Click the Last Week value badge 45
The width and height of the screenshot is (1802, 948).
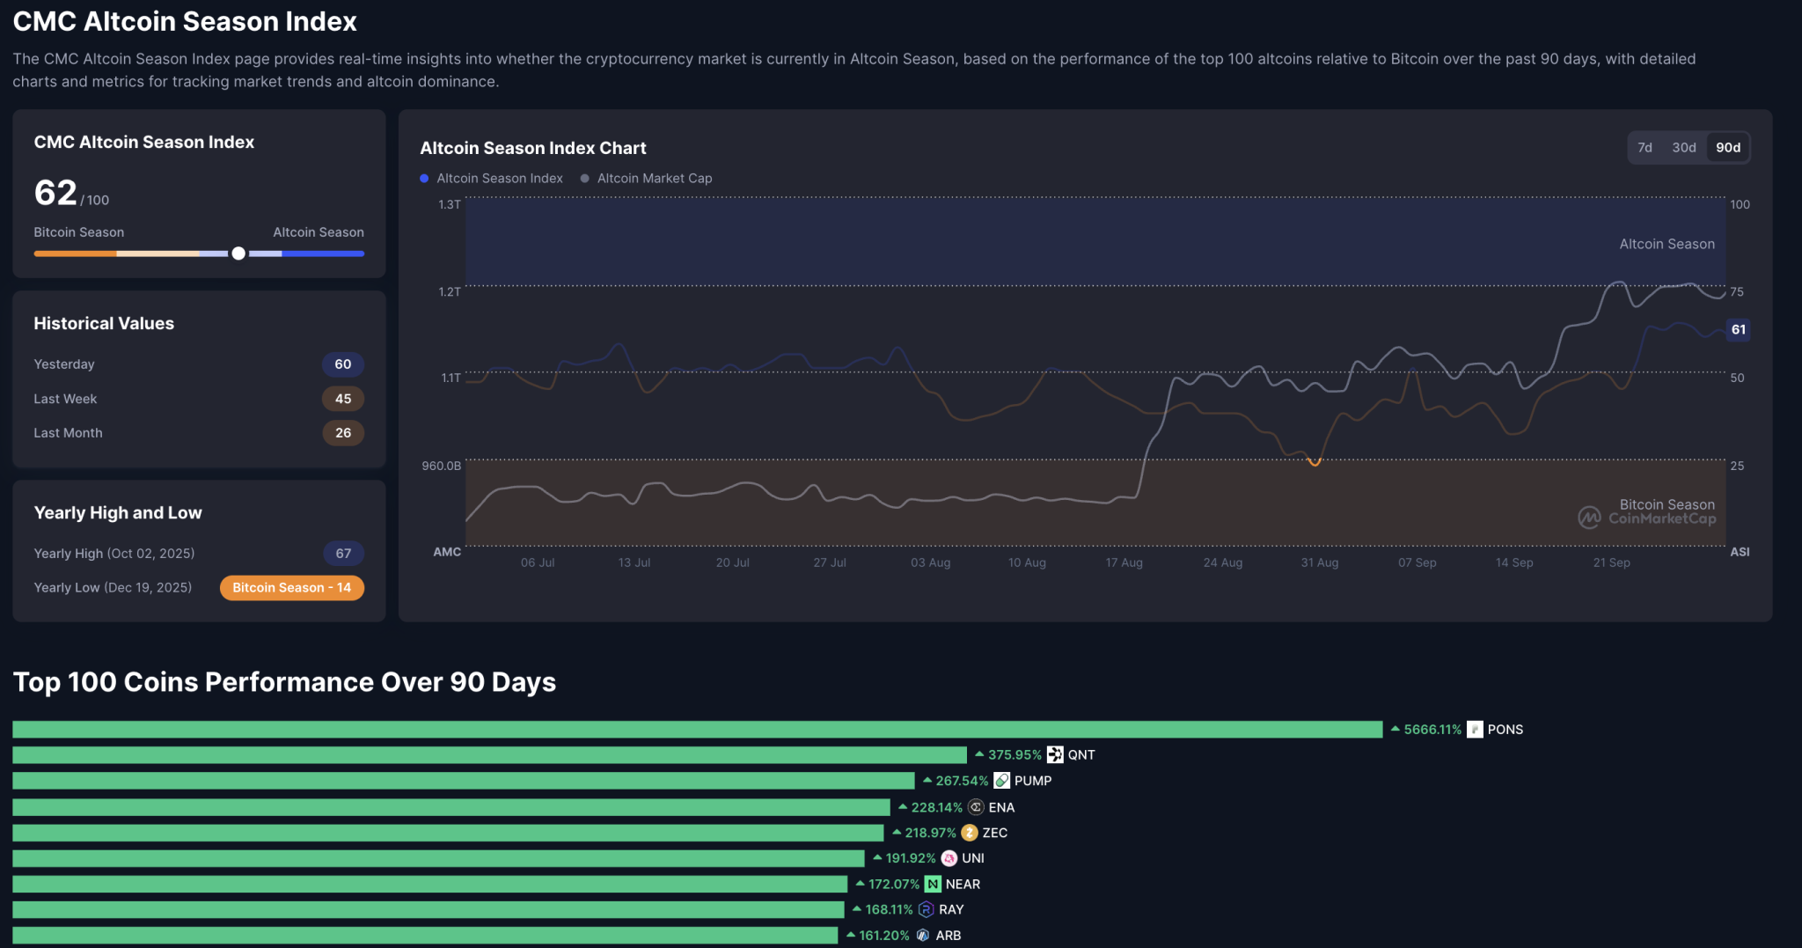point(343,399)
